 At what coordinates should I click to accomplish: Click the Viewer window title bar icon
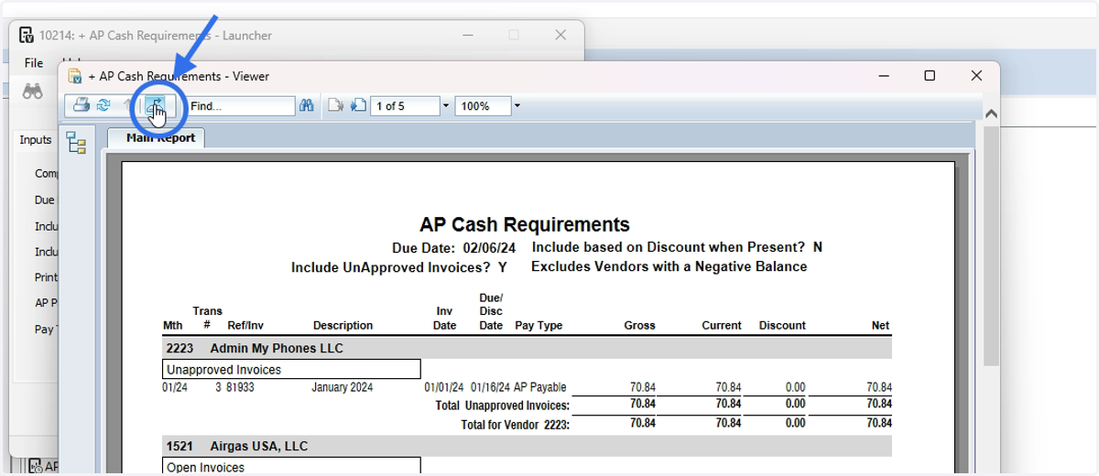(75, 76)
